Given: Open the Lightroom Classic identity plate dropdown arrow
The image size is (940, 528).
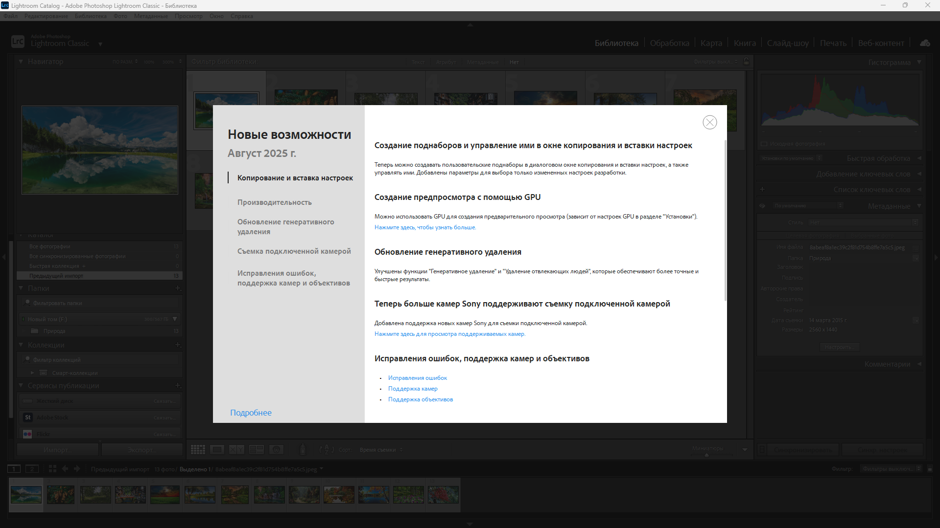Looking at the screenshot, I should click(100, 44).
